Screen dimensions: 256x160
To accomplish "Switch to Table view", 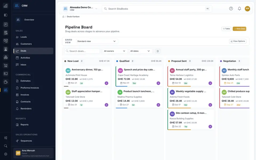I will point(226,29).
